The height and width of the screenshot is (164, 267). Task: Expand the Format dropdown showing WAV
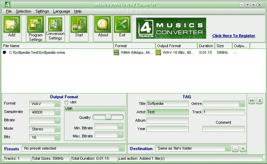click(57, 104)
